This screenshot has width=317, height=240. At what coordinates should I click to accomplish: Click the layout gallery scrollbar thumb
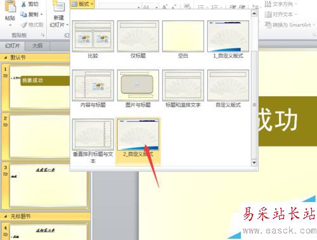[254, 104]
